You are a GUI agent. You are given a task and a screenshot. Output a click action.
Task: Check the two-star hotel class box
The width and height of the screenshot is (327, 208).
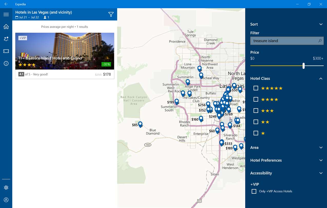point(256,122)
